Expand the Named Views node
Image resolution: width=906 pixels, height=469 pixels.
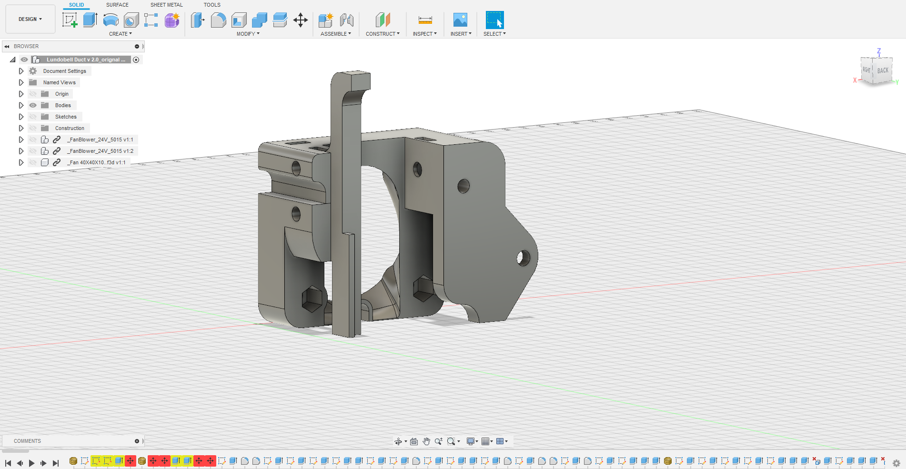point(21,82)
